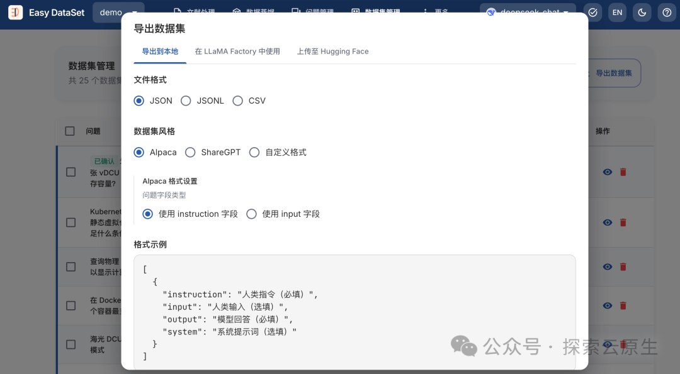View details eye icon for 在 Docker row
The width and height of the screenshot is (680, 374).
(608, 305)
